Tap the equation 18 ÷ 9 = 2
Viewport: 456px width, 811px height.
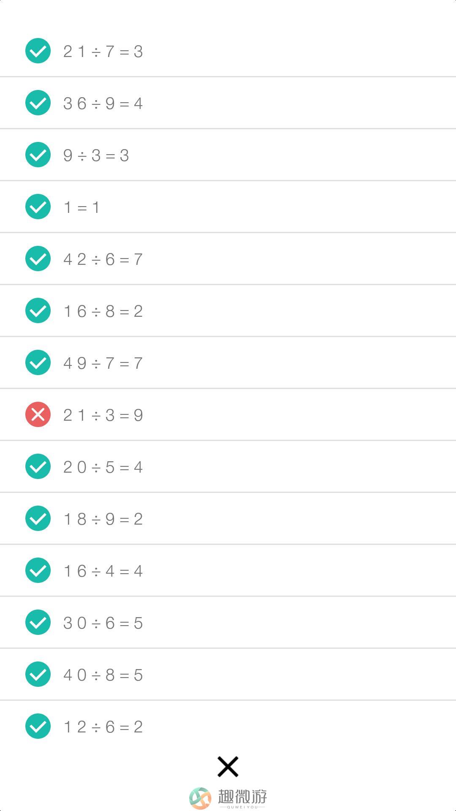tap(228, 518)
